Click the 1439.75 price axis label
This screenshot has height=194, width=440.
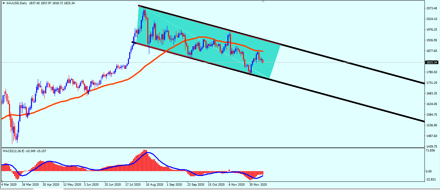click(x=432, y=146)
